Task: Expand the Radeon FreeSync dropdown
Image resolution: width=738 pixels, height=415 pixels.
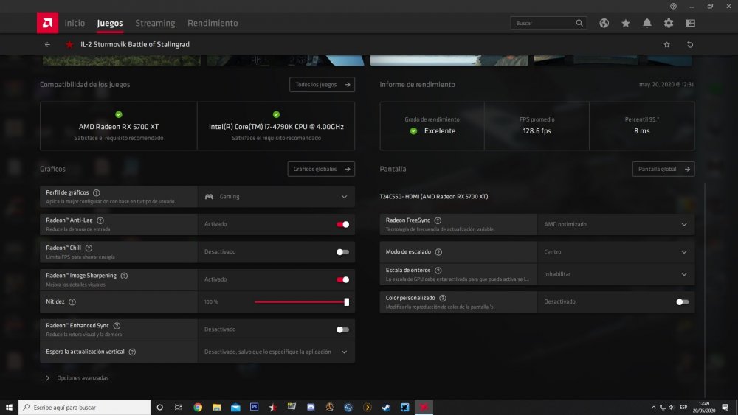Action: [615, 224]
